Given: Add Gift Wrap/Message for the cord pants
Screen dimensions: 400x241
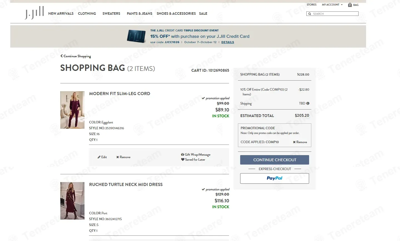Looking at the screenshot, I should (196, 155).
